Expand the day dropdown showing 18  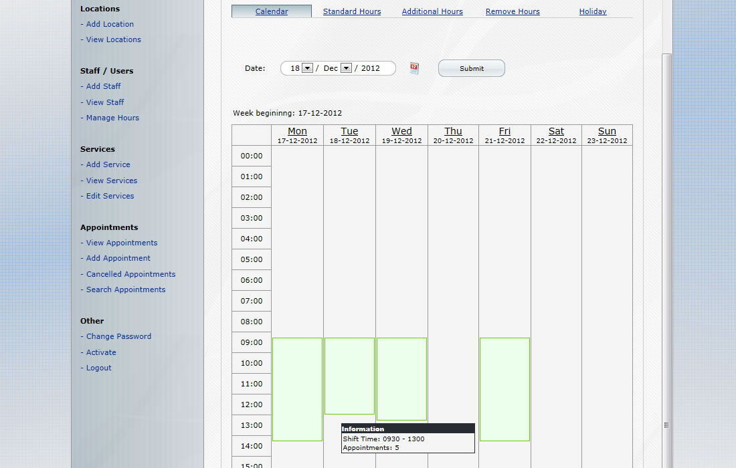tap(307, 68)
